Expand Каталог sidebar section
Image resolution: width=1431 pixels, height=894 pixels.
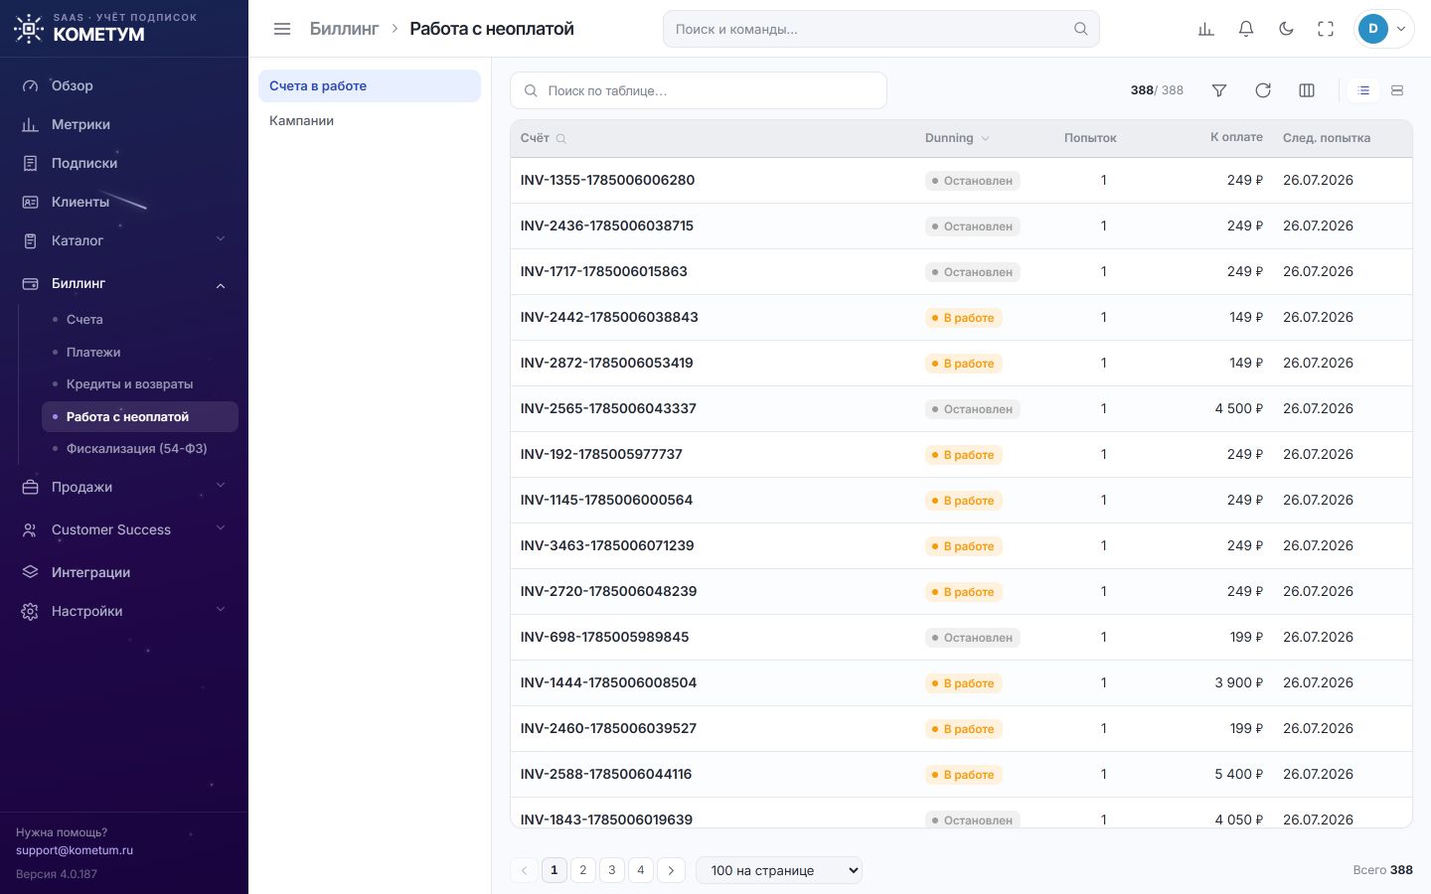124,240
